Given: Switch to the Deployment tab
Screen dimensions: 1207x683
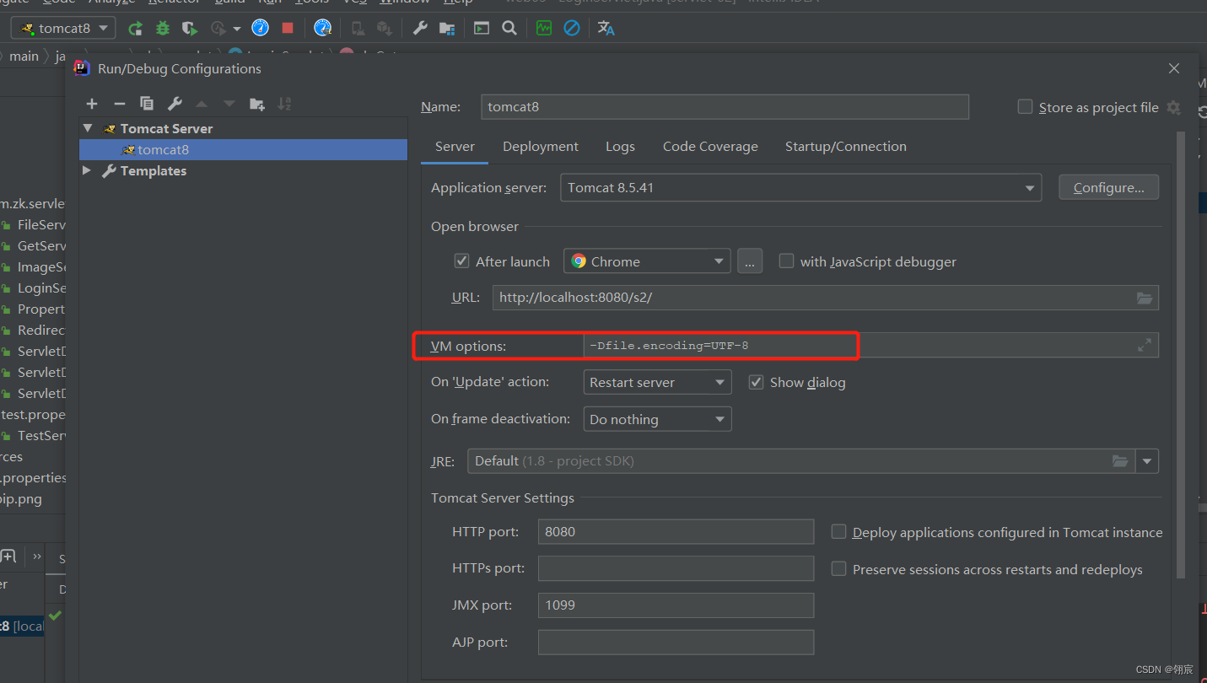Looking at the screenshot, I should [x=541, y=146].
